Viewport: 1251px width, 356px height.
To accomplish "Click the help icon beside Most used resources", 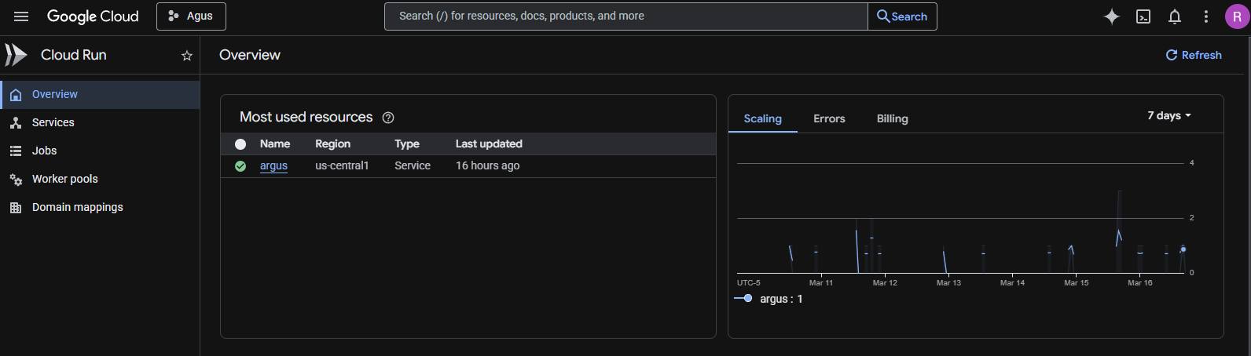I will click(x=388, y=118).
